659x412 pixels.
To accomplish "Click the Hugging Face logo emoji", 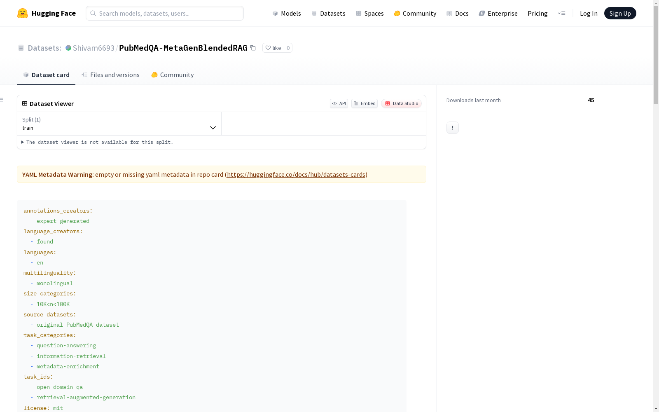I will [x=23, y=13].
